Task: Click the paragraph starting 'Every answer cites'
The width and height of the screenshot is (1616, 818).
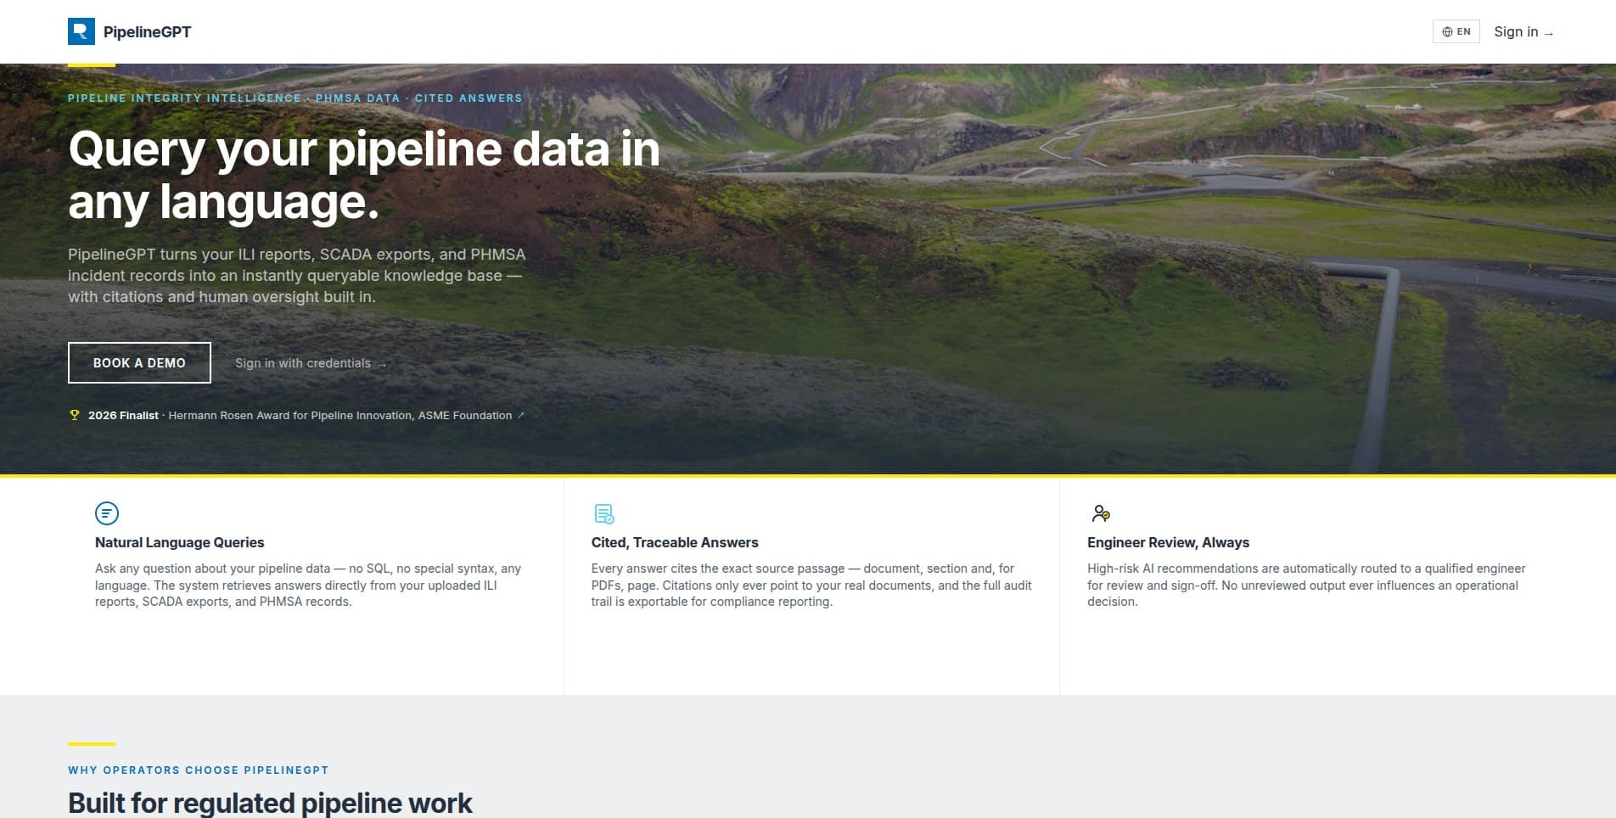Action: [x=811, y=585]
